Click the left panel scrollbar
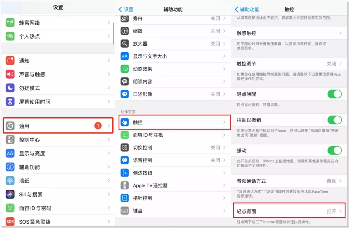349x228 pixels. 113,33
